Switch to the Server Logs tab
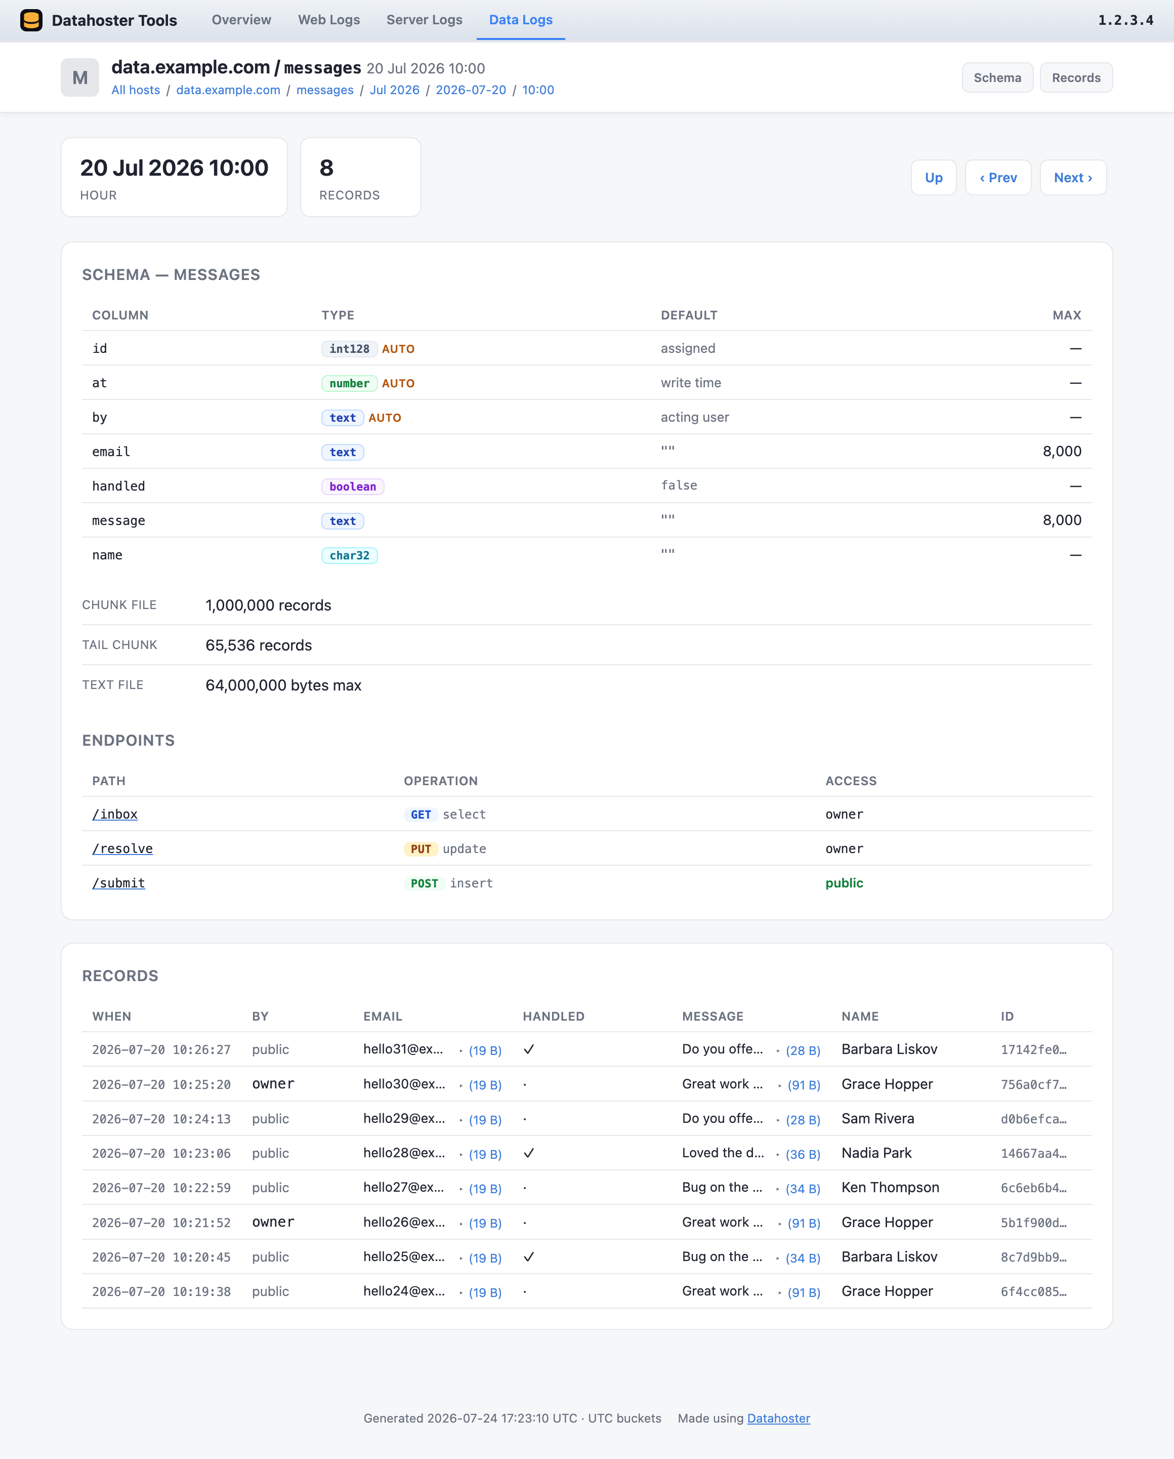The width and height of the screenshot is (1174, 1459). (x=424, y=20)
